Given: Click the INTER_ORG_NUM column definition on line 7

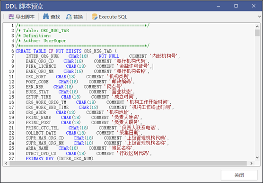Looking at the screenshot, I should tap(103, 56).
